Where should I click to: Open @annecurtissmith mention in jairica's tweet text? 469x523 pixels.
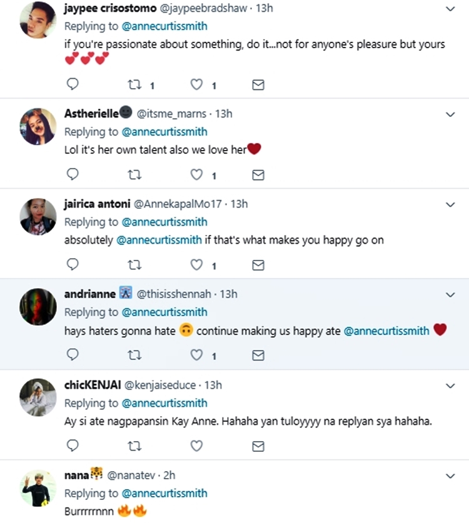159,240
